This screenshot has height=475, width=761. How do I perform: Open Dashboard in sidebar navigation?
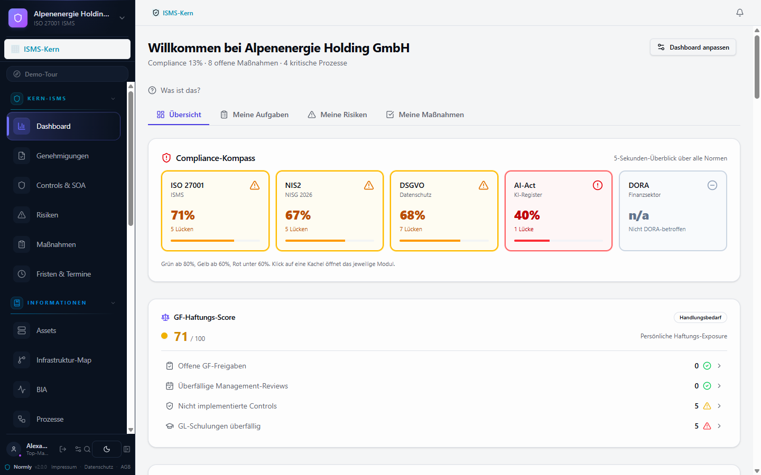[63, 126]
